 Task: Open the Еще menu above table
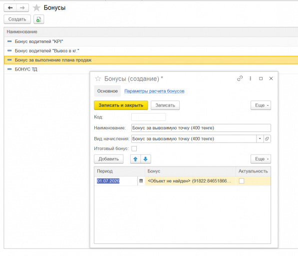pos(261,159)
